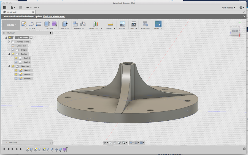Toggle visibility lightbulb for Body3
Image resolution: width=248 pixels, height=155 pixels.
tap(16, 58)
